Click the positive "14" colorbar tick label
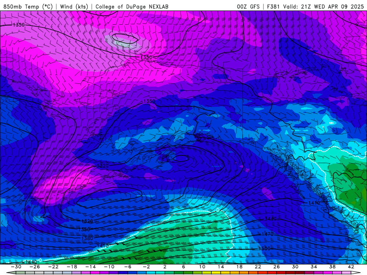This screenshot has height=275, width=367. pyautogui.click(x=221, y=267)
